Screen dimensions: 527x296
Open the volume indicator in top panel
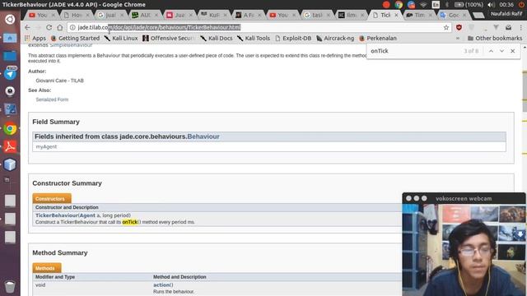491,5
